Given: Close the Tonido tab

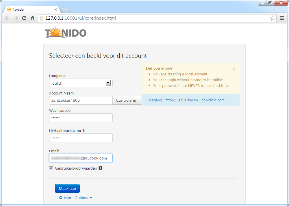Looking at the screenshot, I should [x=56, y=10].
